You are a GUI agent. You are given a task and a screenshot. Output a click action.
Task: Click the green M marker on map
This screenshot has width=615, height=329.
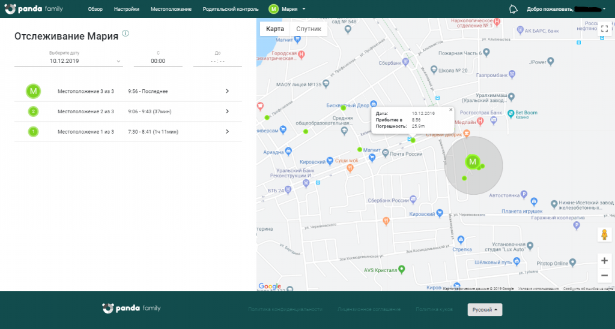pyautogui.click(x=472, y=162)
